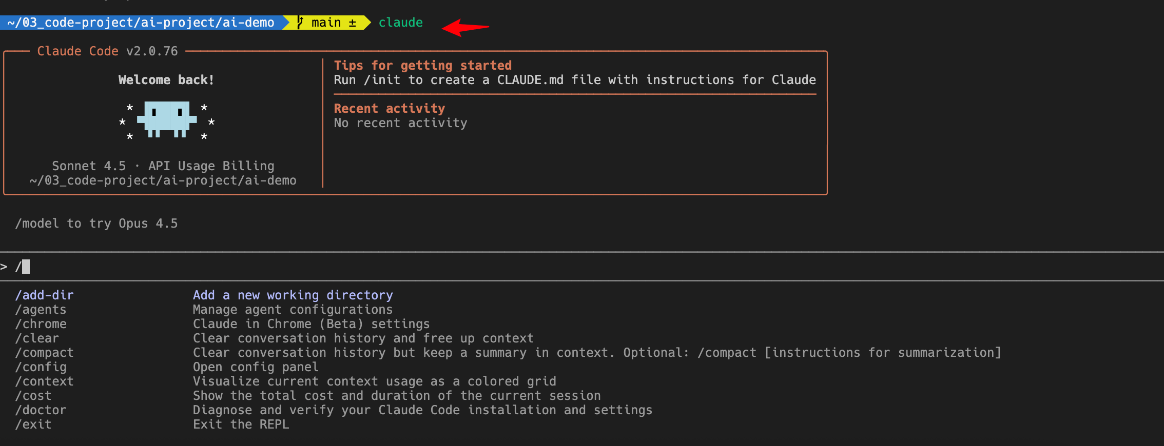This screenshot has height=446, width=1164.
Task: Select the /agents command
Action: 41,310
